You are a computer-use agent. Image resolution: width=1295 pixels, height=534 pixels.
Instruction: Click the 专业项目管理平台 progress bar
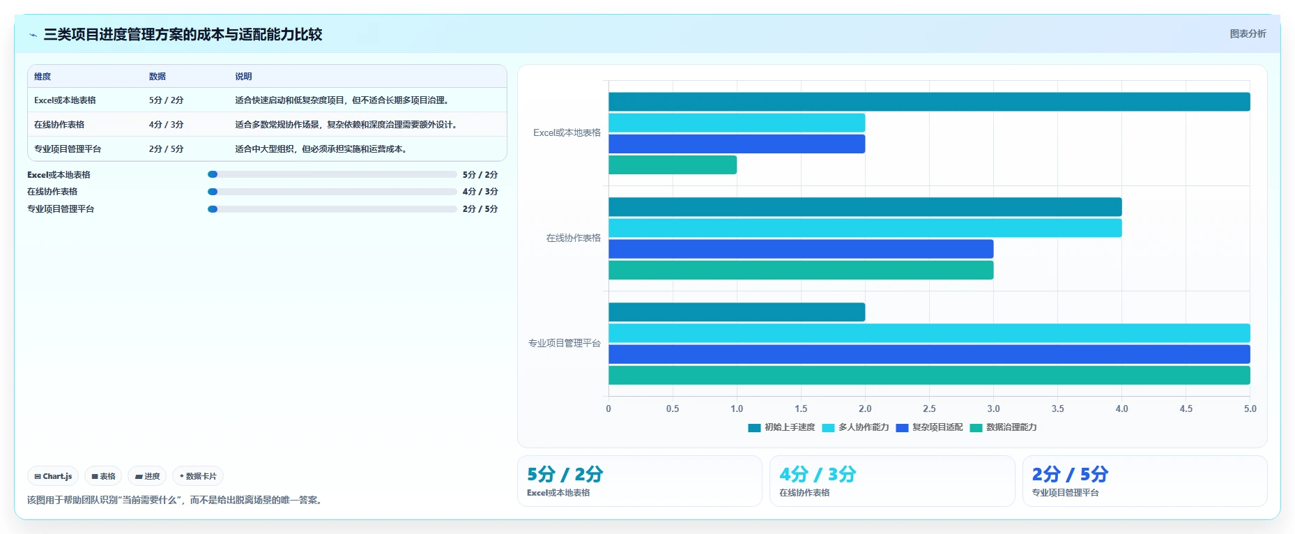click(332, 209)
